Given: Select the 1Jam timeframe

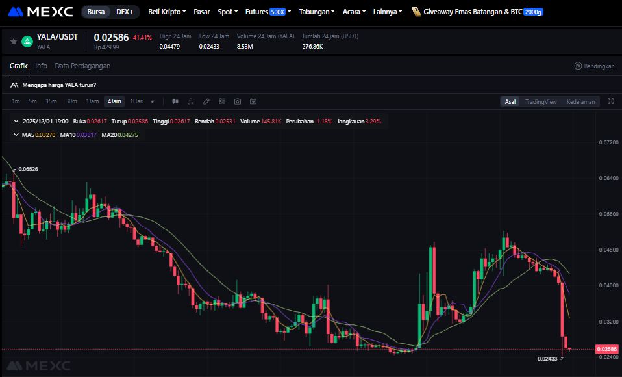Looking at the screenshot, I should (x=93, y=101).
